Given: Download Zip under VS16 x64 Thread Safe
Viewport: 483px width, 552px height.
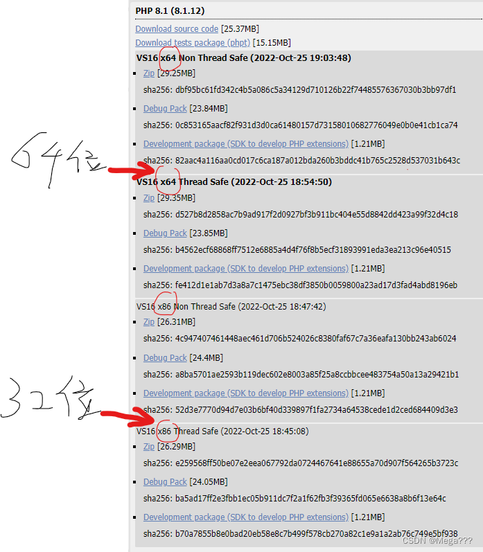Looking at the screenshot, I should coord(149,198).
